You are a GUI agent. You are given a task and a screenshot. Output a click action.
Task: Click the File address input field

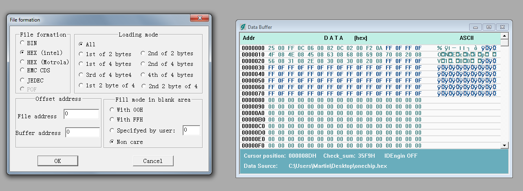[81, 114]
